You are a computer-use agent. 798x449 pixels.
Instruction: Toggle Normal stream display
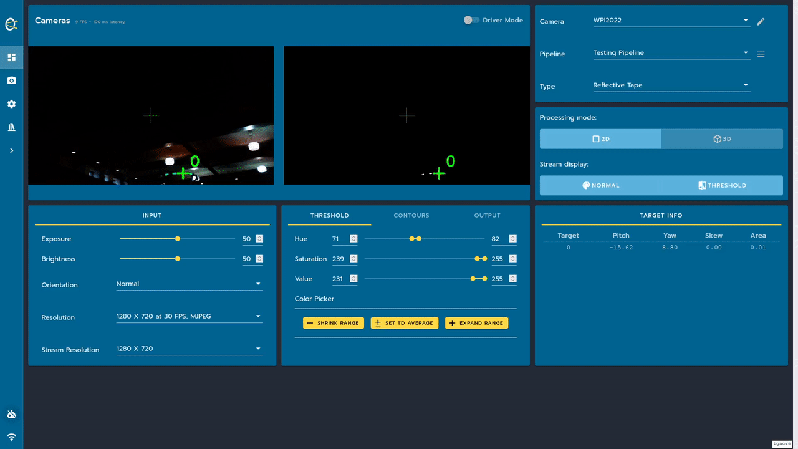click(x=600, y=185)
